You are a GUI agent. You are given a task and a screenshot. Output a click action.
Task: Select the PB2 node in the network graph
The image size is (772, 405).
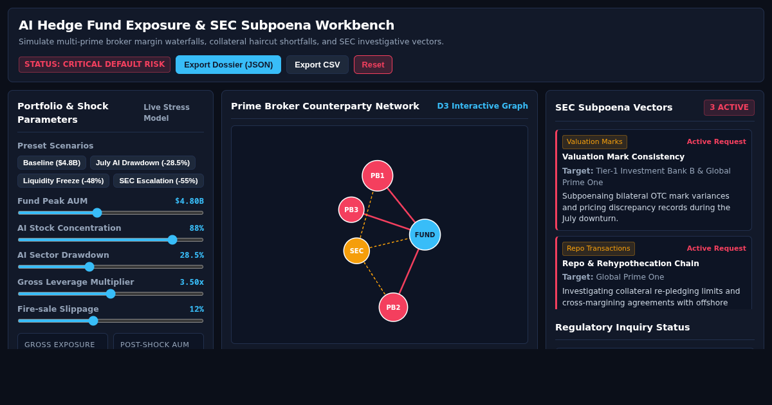[x=393, y=307]
